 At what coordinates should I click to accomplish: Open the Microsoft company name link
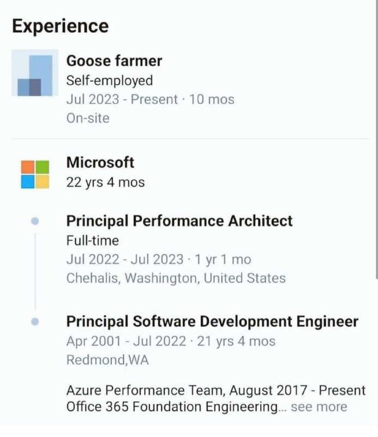pos(100,162)
